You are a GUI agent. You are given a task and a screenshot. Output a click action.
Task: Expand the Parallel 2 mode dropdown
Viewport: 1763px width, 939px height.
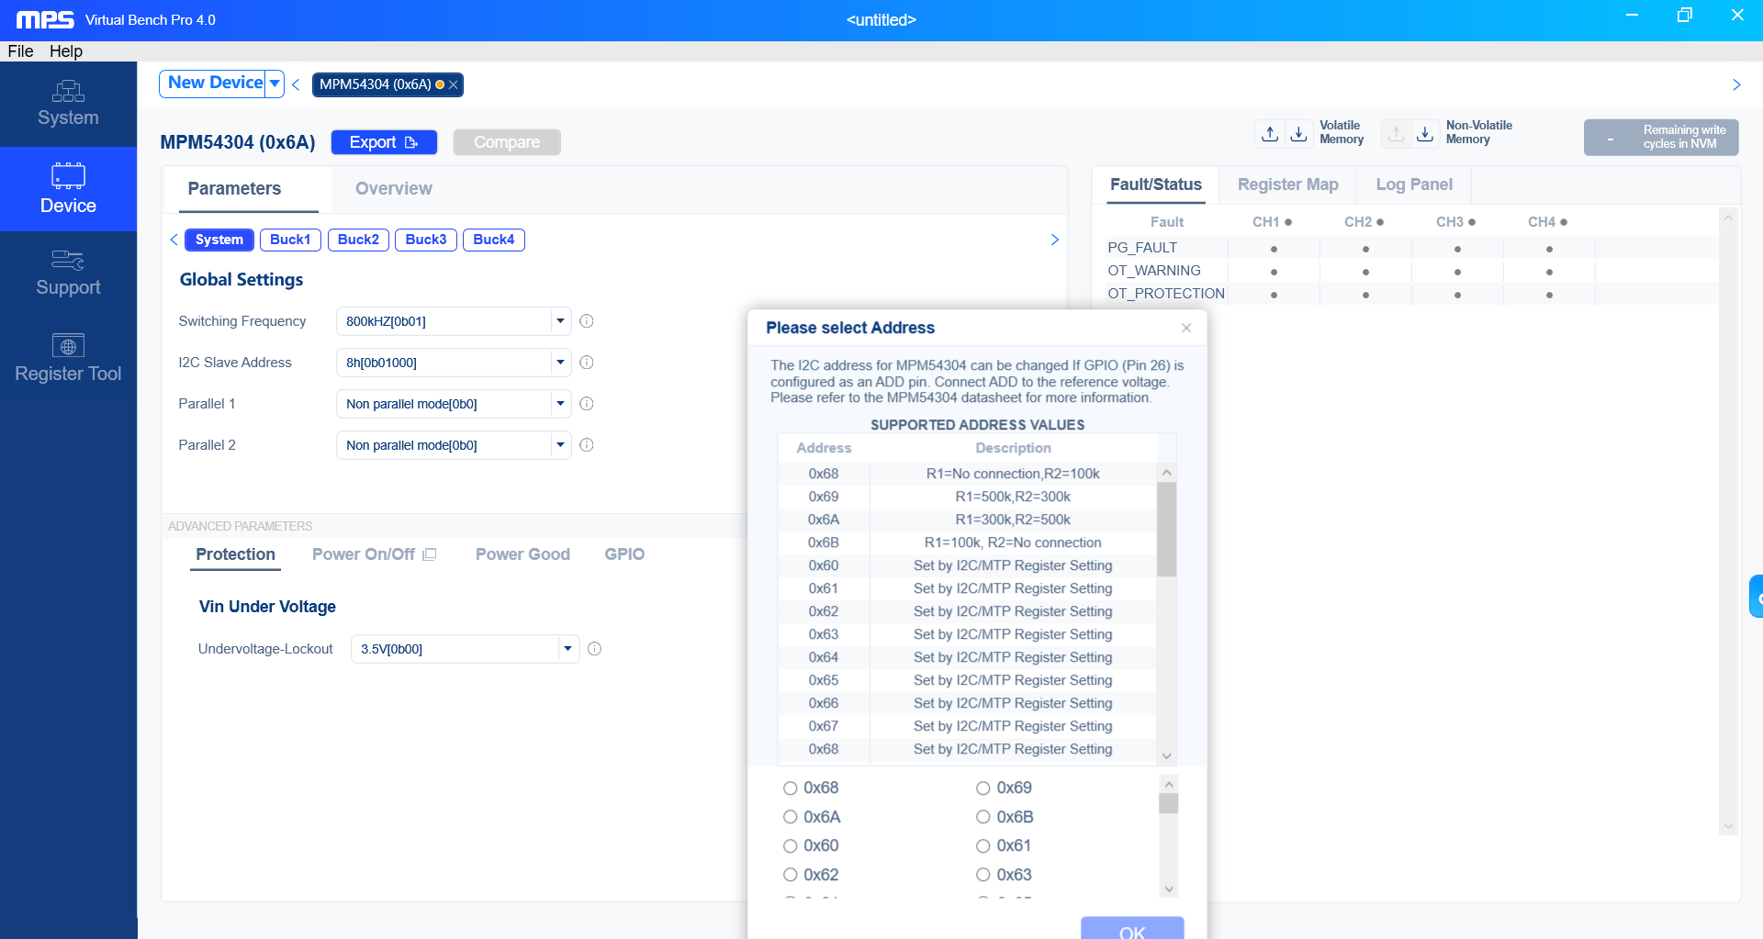pyautogui.click(x=560, y=445)
